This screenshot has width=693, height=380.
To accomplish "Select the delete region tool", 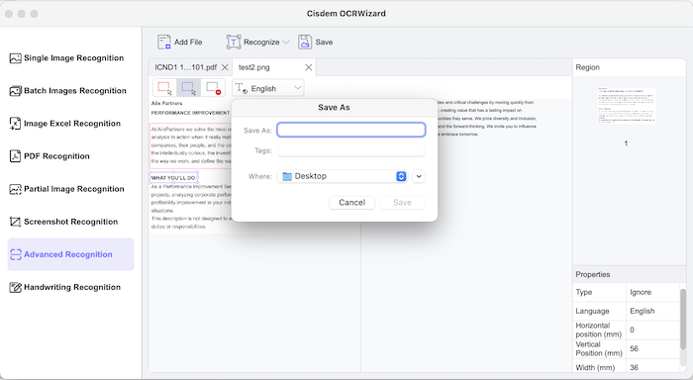I will tap(213, 88).
